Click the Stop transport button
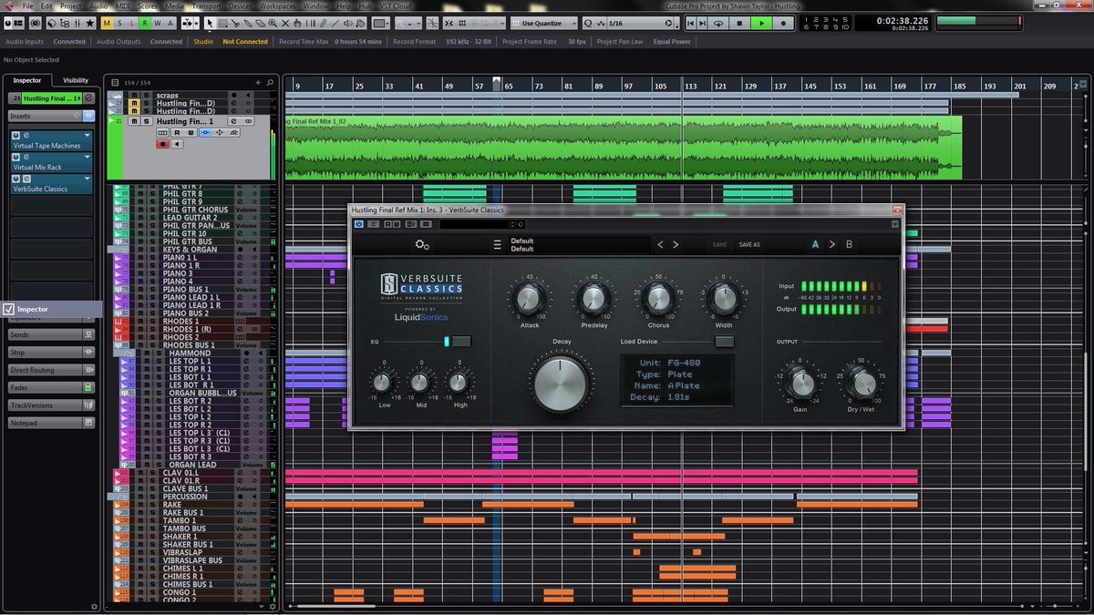Image resolution: width=1094 pixels, height=615 pixels. click(738, 23)
